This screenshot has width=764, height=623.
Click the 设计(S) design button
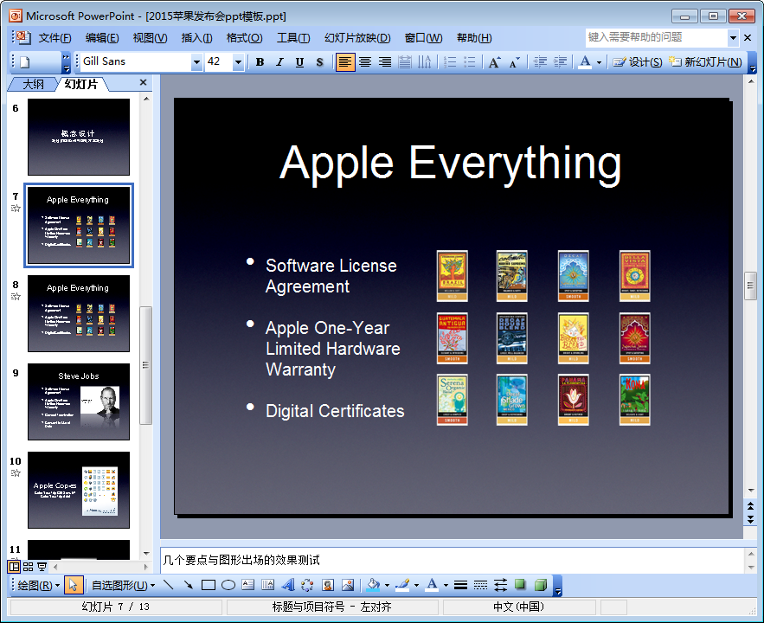pos(638,61)
